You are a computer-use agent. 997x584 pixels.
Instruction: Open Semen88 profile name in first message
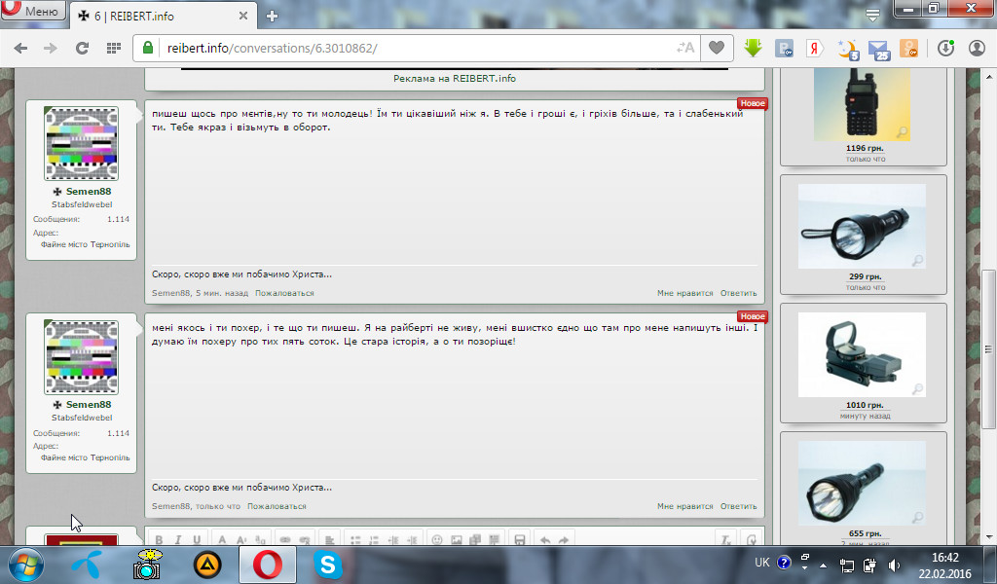tap(89, 192)
